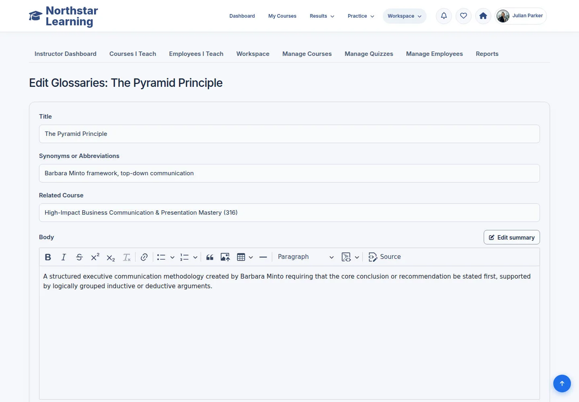Focus the Title input field
This screenshot has width=579, height=402.
(x=289, y=134)
